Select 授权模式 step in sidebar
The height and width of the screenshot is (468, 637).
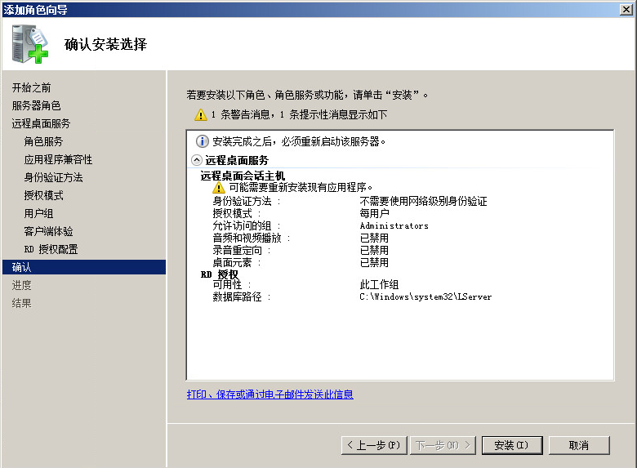43,195
